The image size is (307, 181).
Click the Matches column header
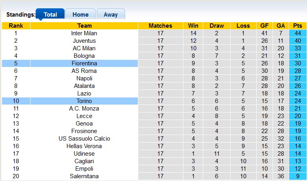coord(160,26)
